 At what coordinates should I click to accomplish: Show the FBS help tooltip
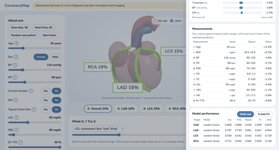pyautogui.click(x=16, y=130)
